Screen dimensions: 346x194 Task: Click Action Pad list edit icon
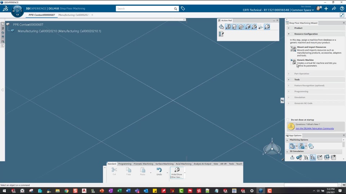[x=221, y=34]
